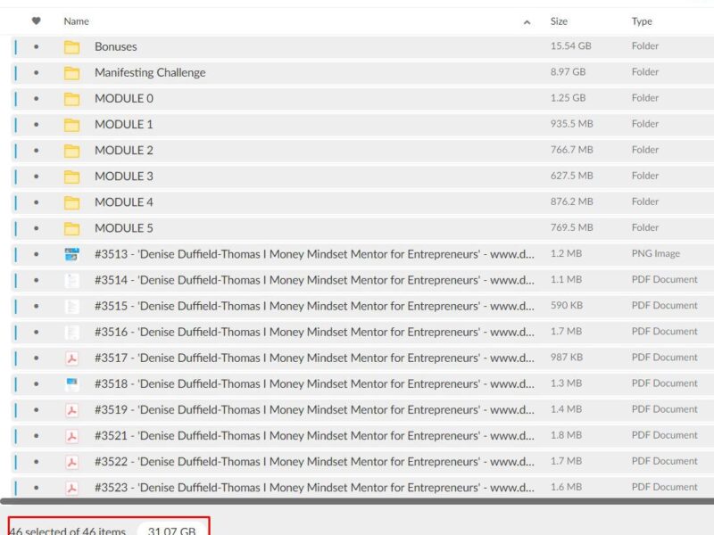The height and width of the screenshot is (535, 714).
Task: Click the PDF icon of file #3517
Action: pyautogui.click(x=71, y=358)
